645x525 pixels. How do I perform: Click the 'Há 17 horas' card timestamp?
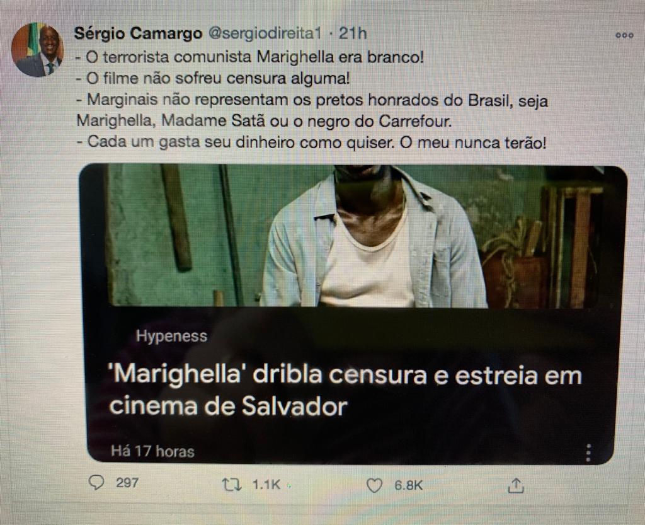[x=152, y=451]
